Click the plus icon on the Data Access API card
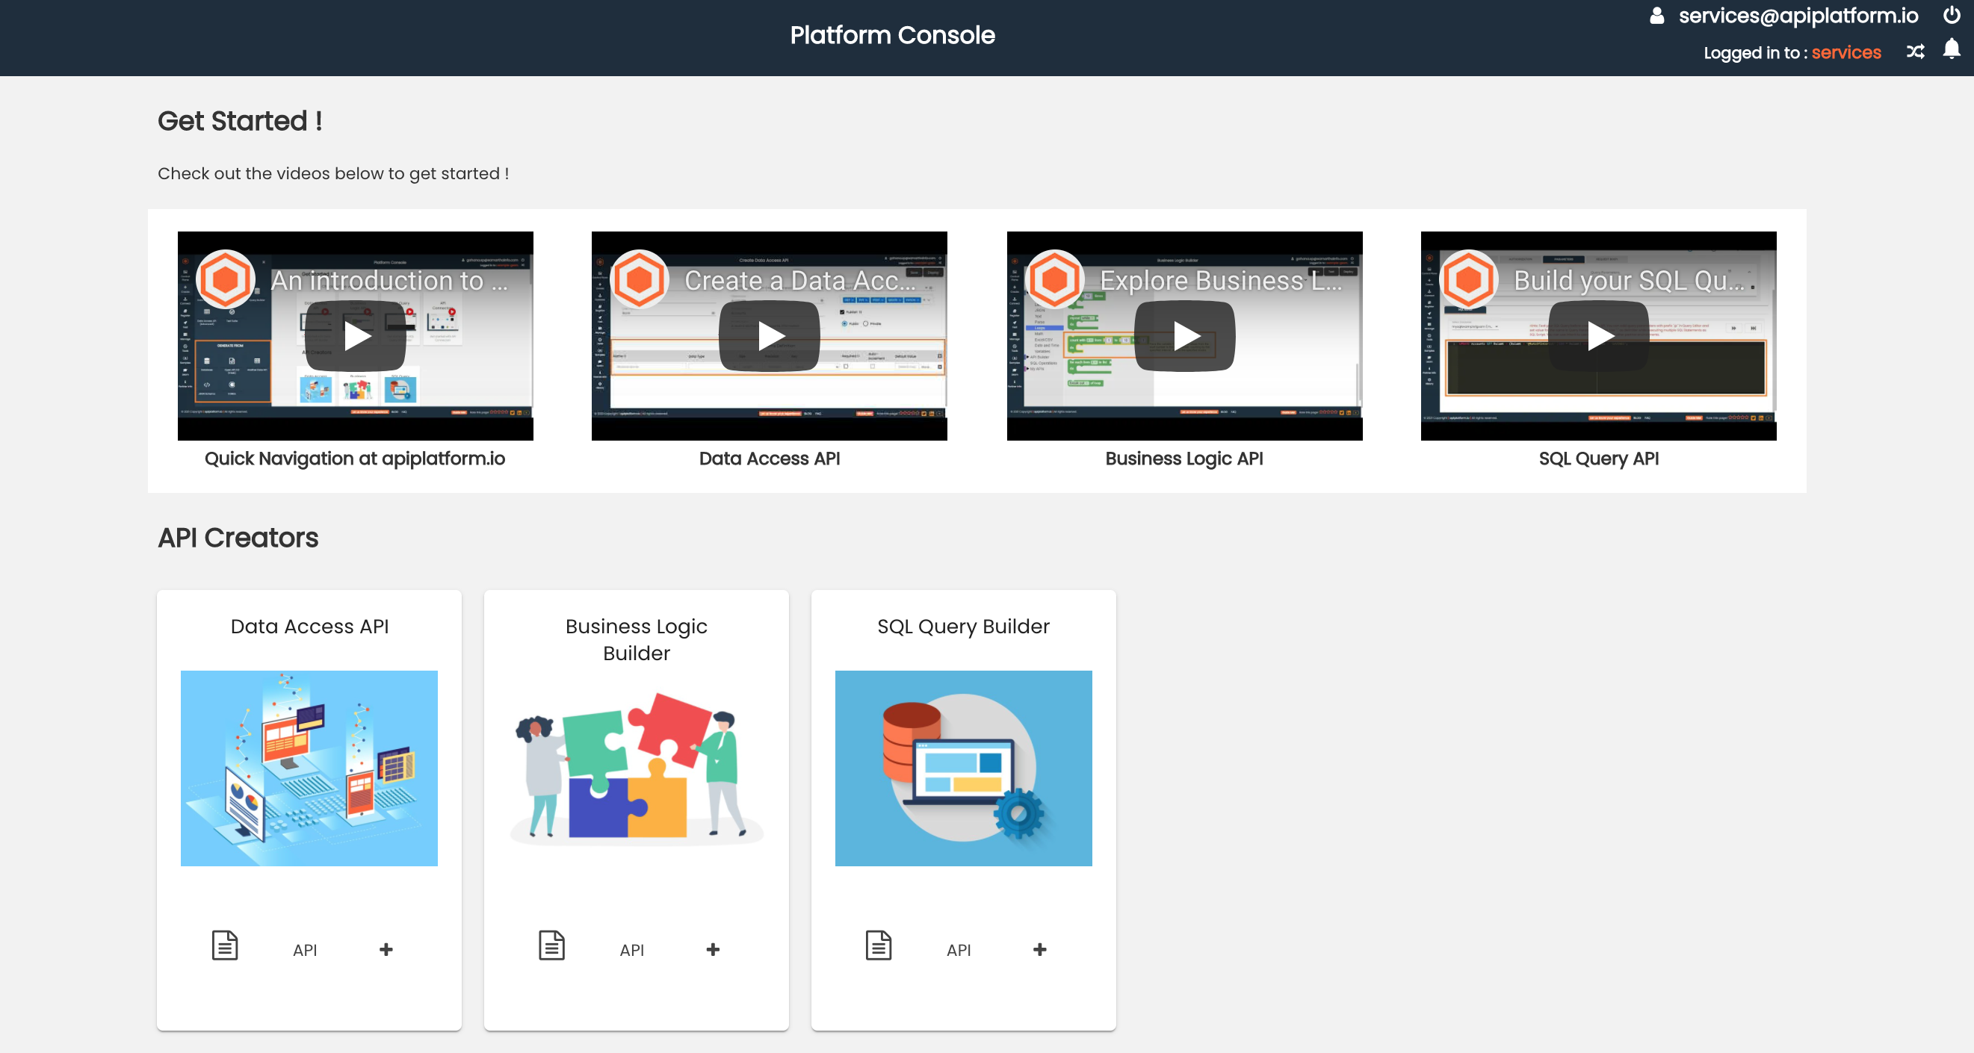 pyautogui.click(x=386, y=949)
